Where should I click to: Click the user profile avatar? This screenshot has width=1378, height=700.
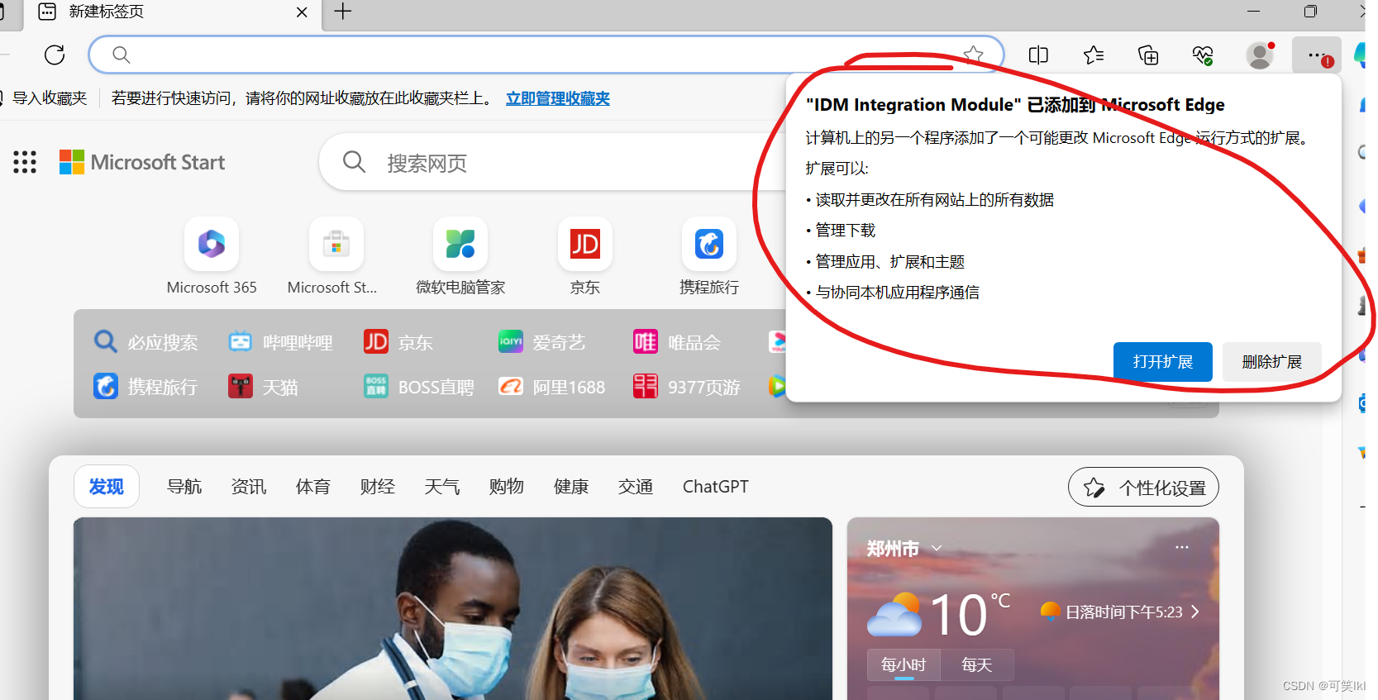point(1260,55)
